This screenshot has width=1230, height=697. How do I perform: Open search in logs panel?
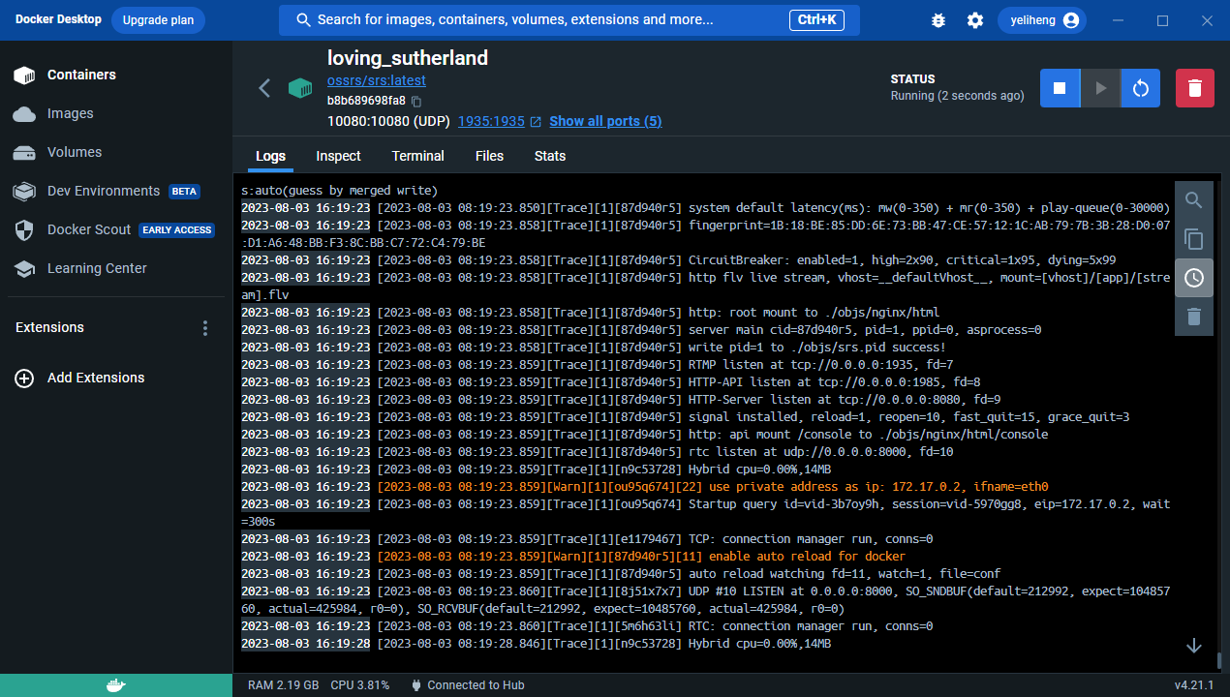click(x=1193, y=200)
